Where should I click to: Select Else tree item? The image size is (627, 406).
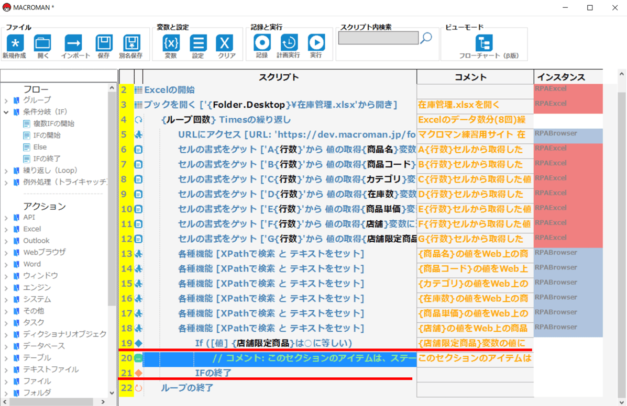(x=40, y=147)
